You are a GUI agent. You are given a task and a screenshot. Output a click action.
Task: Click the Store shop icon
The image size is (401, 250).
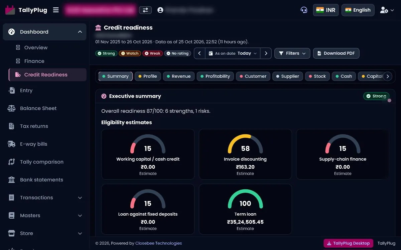point(11,233)
